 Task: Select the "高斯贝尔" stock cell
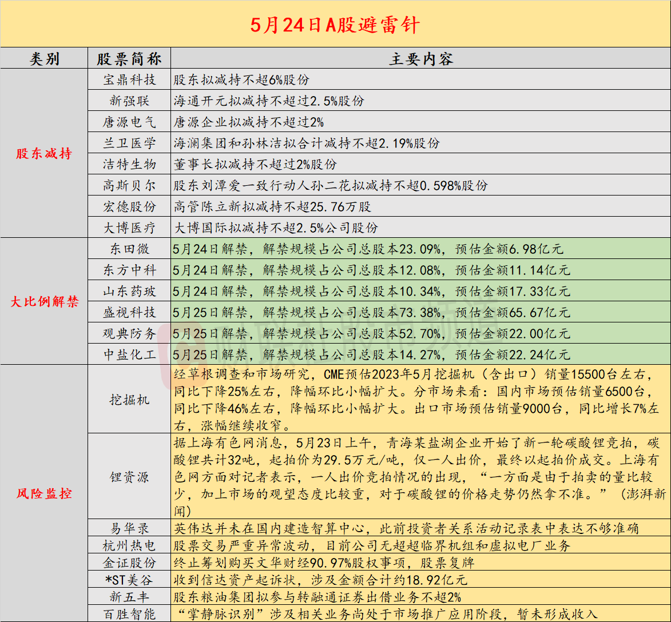click(x=129, y=185)
